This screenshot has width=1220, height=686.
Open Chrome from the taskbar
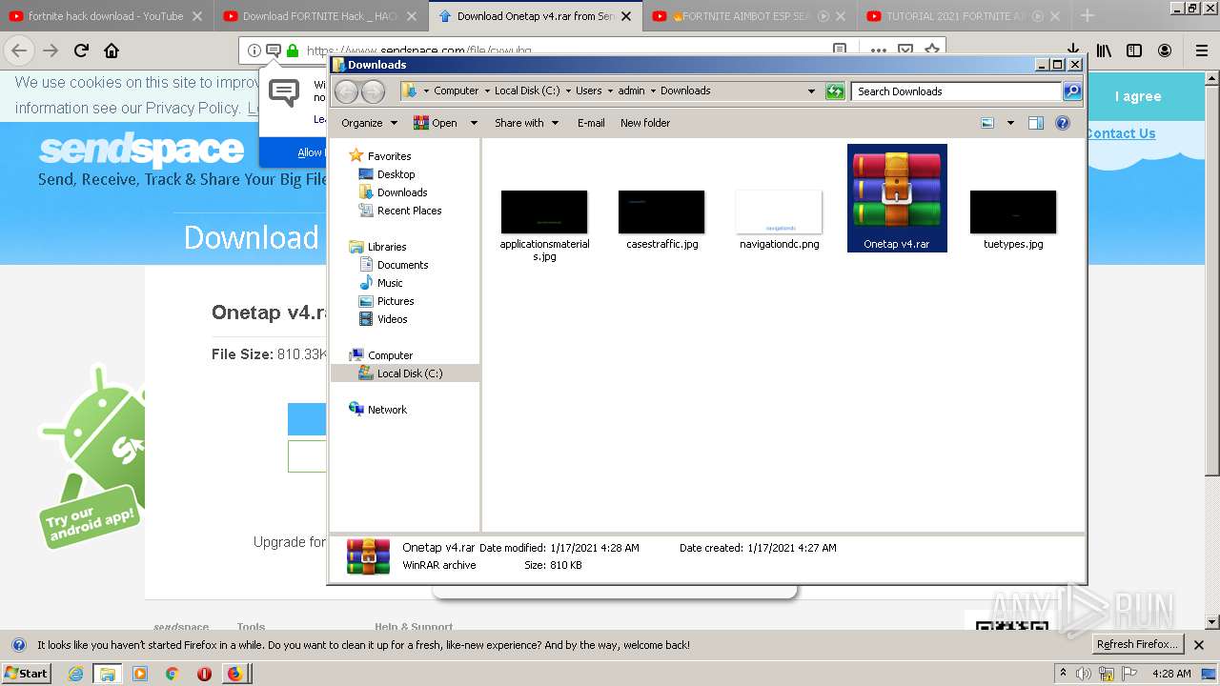pos(172,674)
